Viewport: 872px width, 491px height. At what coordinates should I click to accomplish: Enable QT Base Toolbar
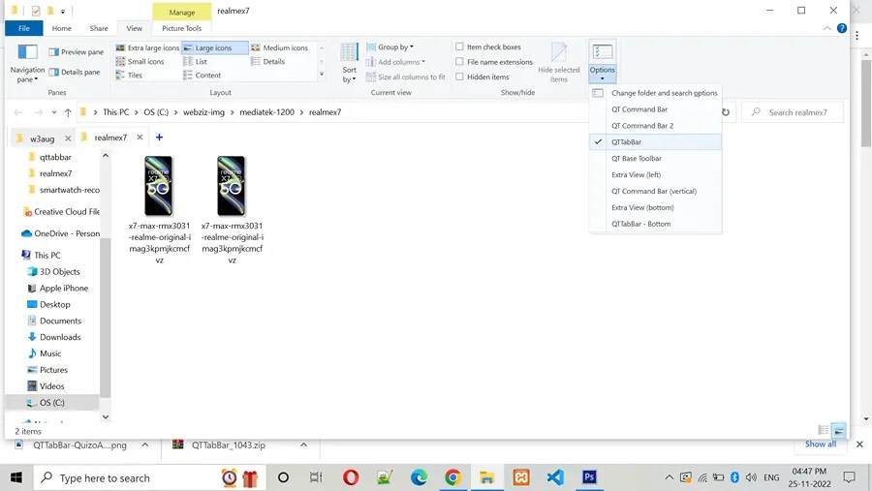tap(656, 159)
